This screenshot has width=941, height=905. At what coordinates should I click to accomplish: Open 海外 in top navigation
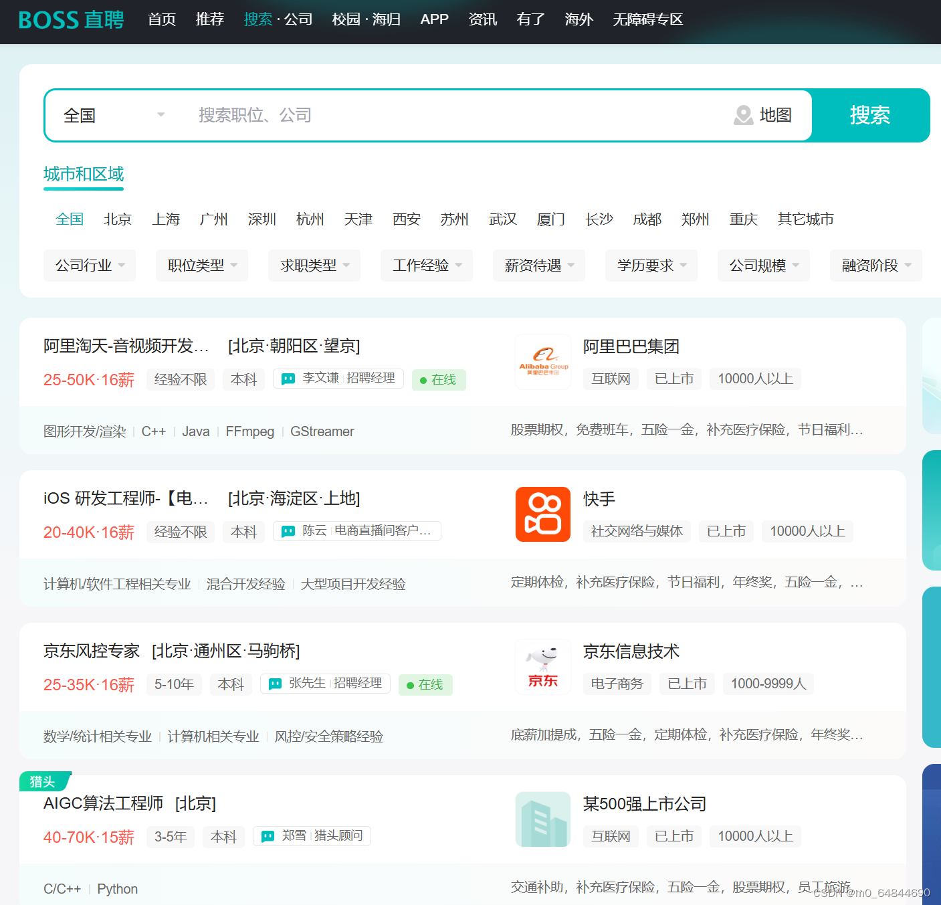(579, 19)
